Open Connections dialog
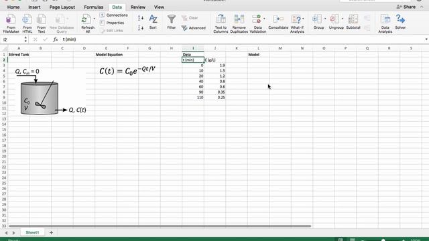429x241 pixels. point(114,15)
